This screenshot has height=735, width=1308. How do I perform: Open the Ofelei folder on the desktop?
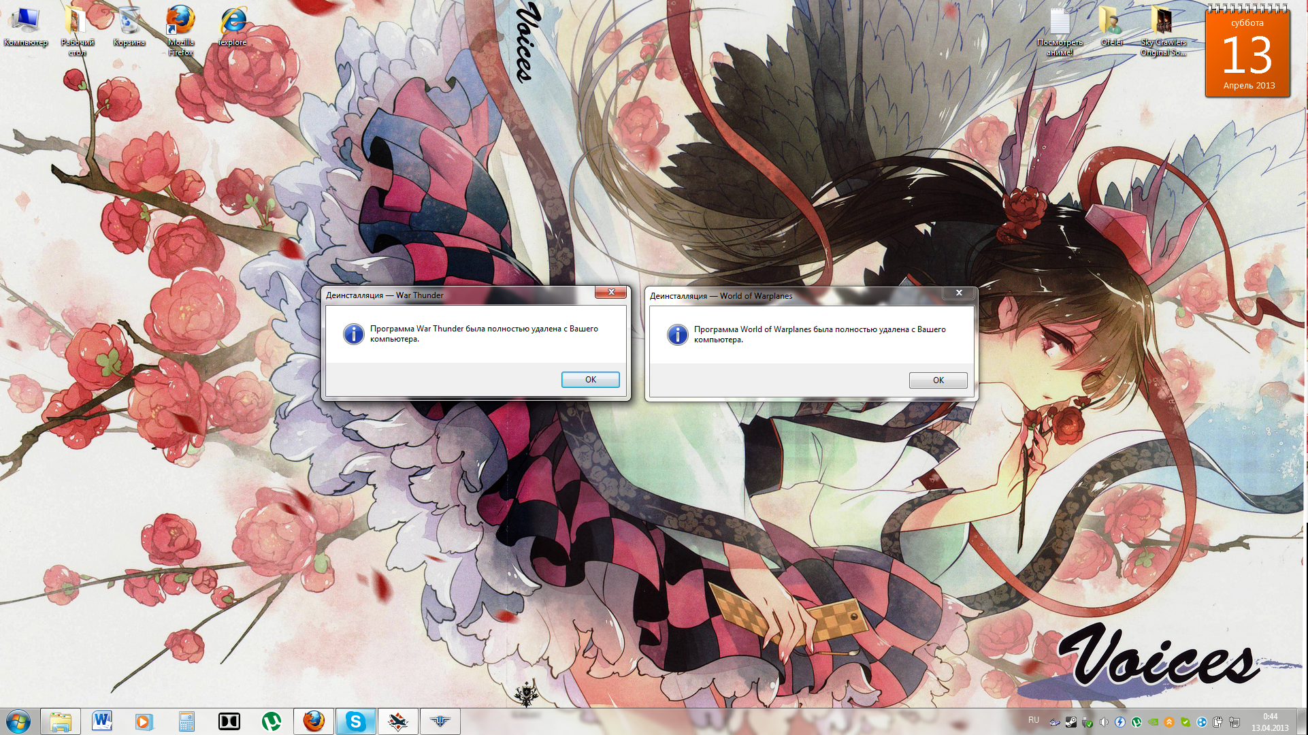(1111, 27)
